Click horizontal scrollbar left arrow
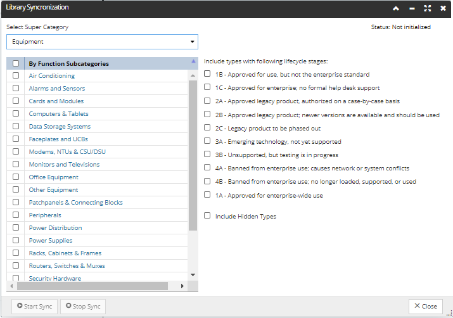453x318 pixels. pos(11,286)
